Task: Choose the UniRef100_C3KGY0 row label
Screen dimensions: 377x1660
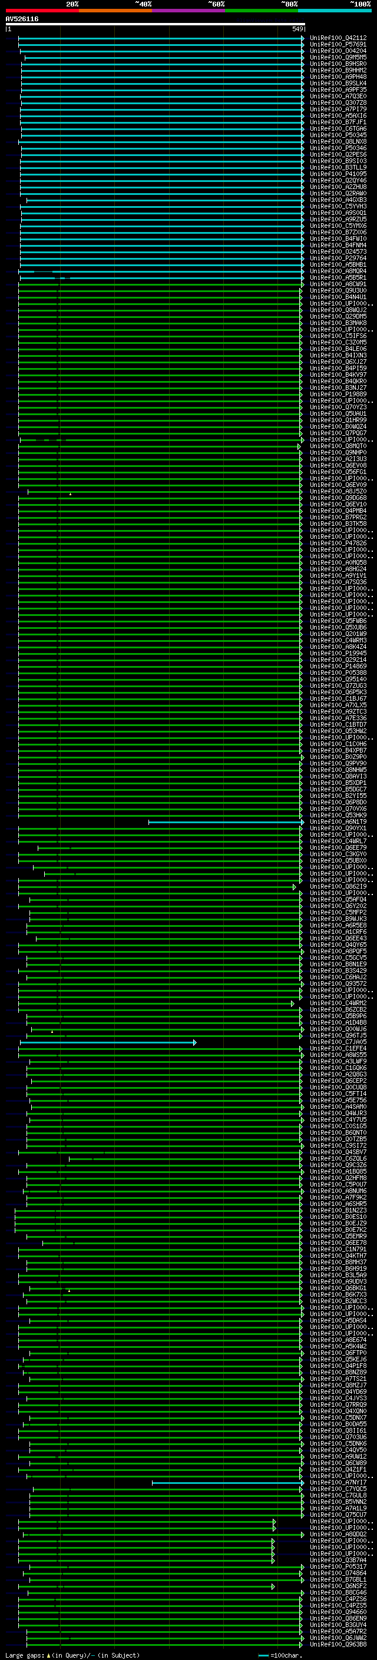Action: point(338,854)
